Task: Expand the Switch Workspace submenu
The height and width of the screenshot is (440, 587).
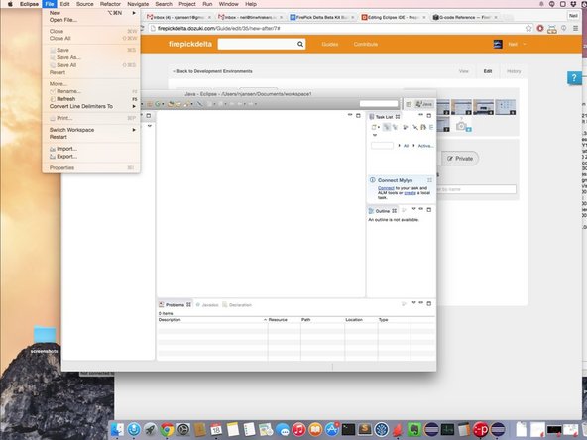Action: (91, 130)
